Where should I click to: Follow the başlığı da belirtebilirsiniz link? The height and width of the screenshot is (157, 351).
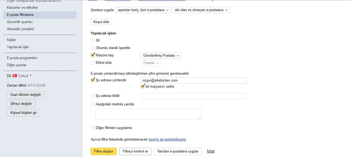coord(168,139)
